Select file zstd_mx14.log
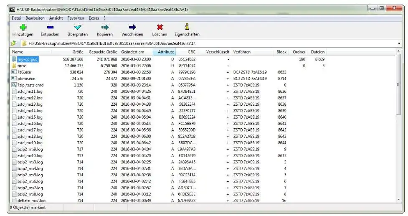The height and width of the screenshot is (216, 408). pos(30,111)
